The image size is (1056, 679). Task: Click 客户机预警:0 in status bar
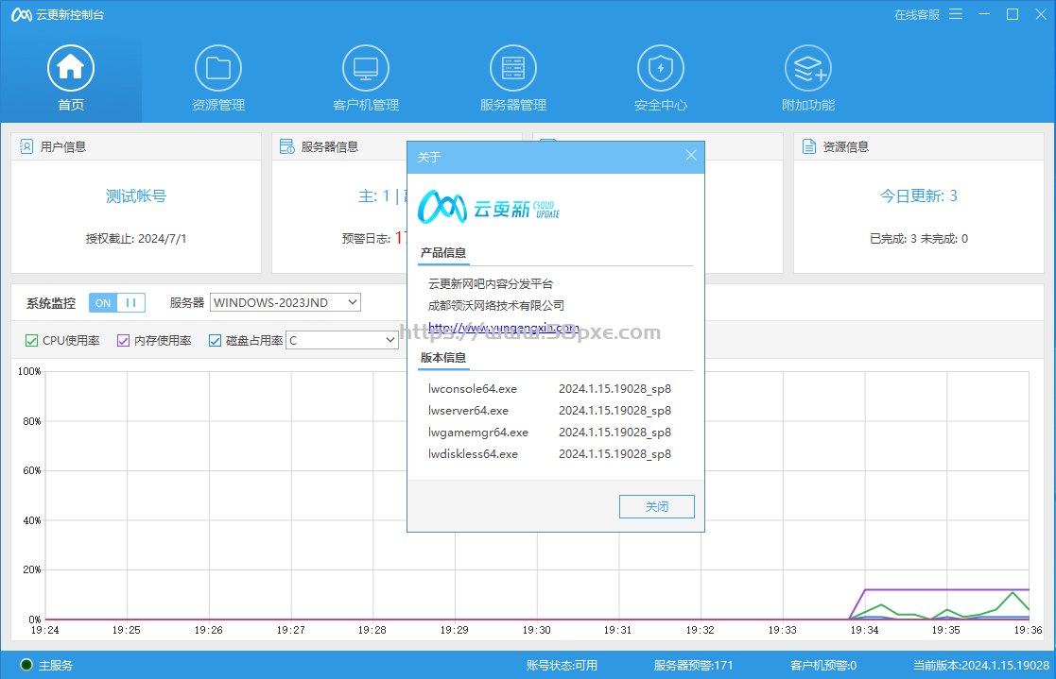click(823, 666)
